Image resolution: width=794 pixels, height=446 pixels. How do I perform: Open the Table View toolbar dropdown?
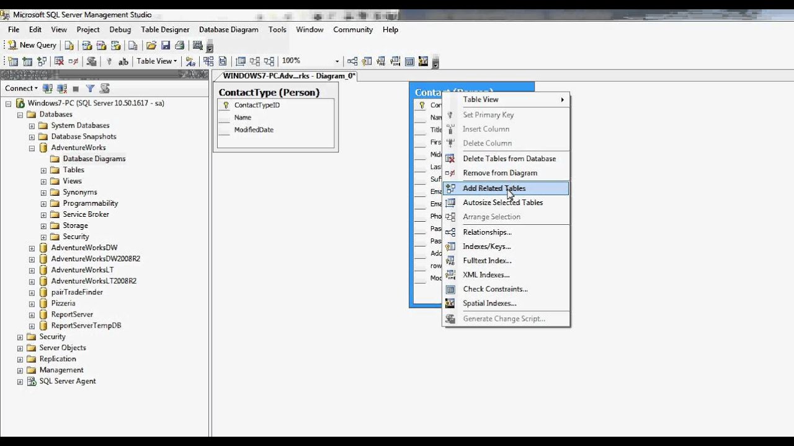point(156,61)
